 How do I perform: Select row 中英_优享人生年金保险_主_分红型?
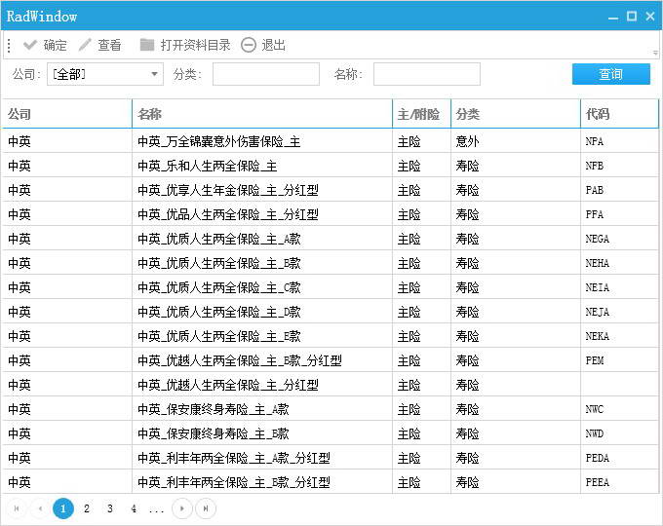[x=331, y=190]
